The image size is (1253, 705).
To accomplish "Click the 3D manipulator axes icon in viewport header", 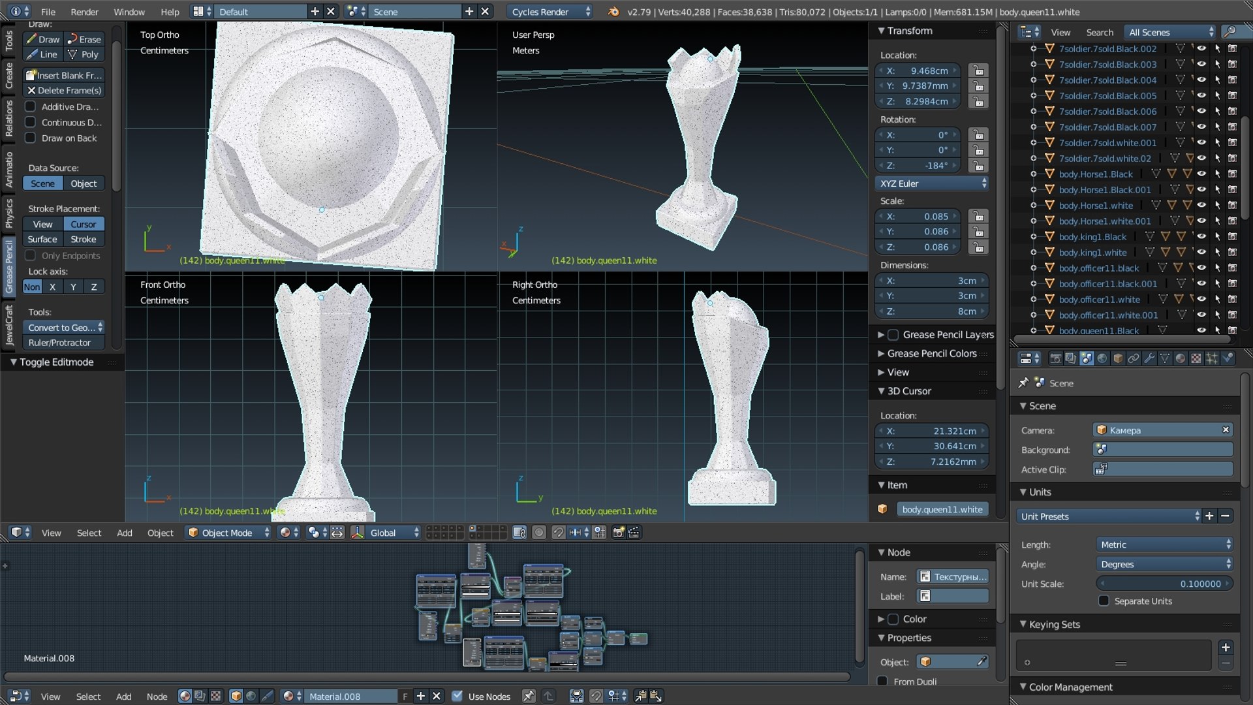I will [358, 533].
